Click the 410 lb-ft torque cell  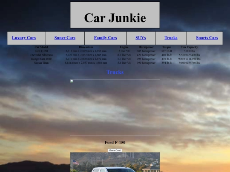click(167, 59)
